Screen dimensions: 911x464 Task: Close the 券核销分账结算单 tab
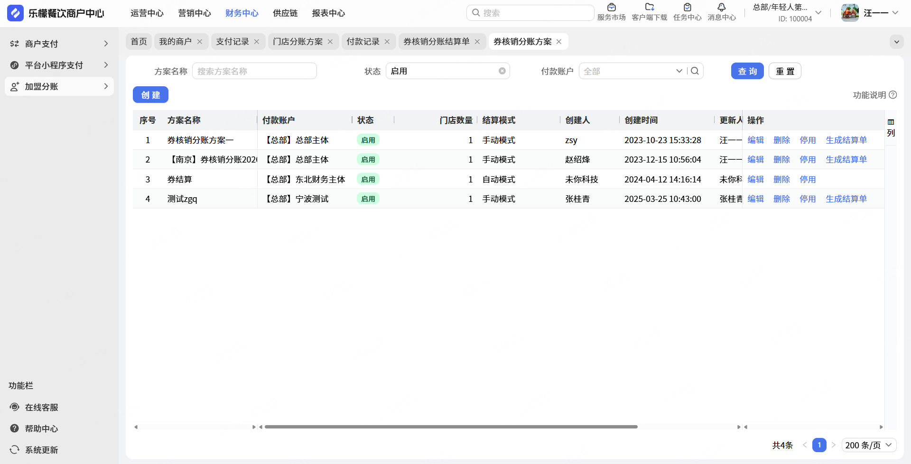(x=477, y=42)
